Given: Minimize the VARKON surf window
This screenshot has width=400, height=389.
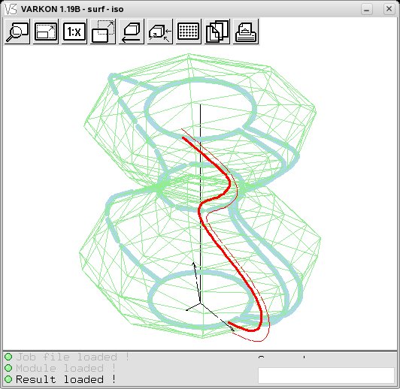Looking at the screenshot, I should click(x=367, y=10).
